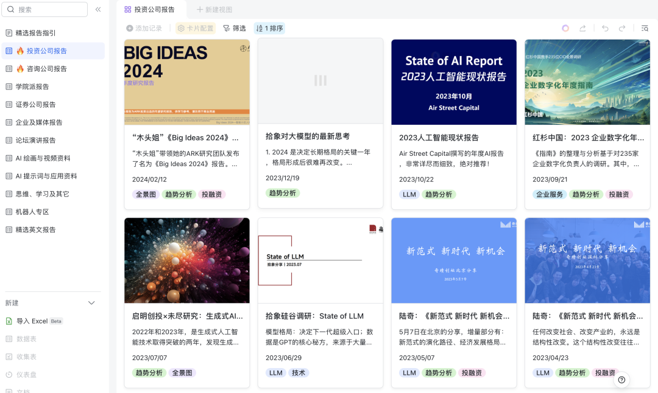
Task: Select 投资公司报告 in the sidebar
Action: [x=53, y=50]
